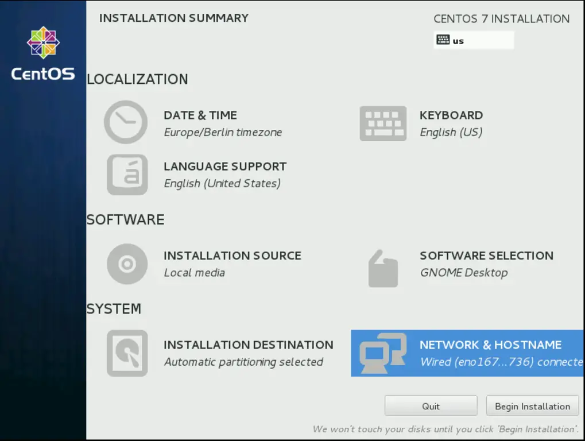The image size is (585, 441).
Task: Click the SOFTWARE section heading
Action: pos(125,219)
